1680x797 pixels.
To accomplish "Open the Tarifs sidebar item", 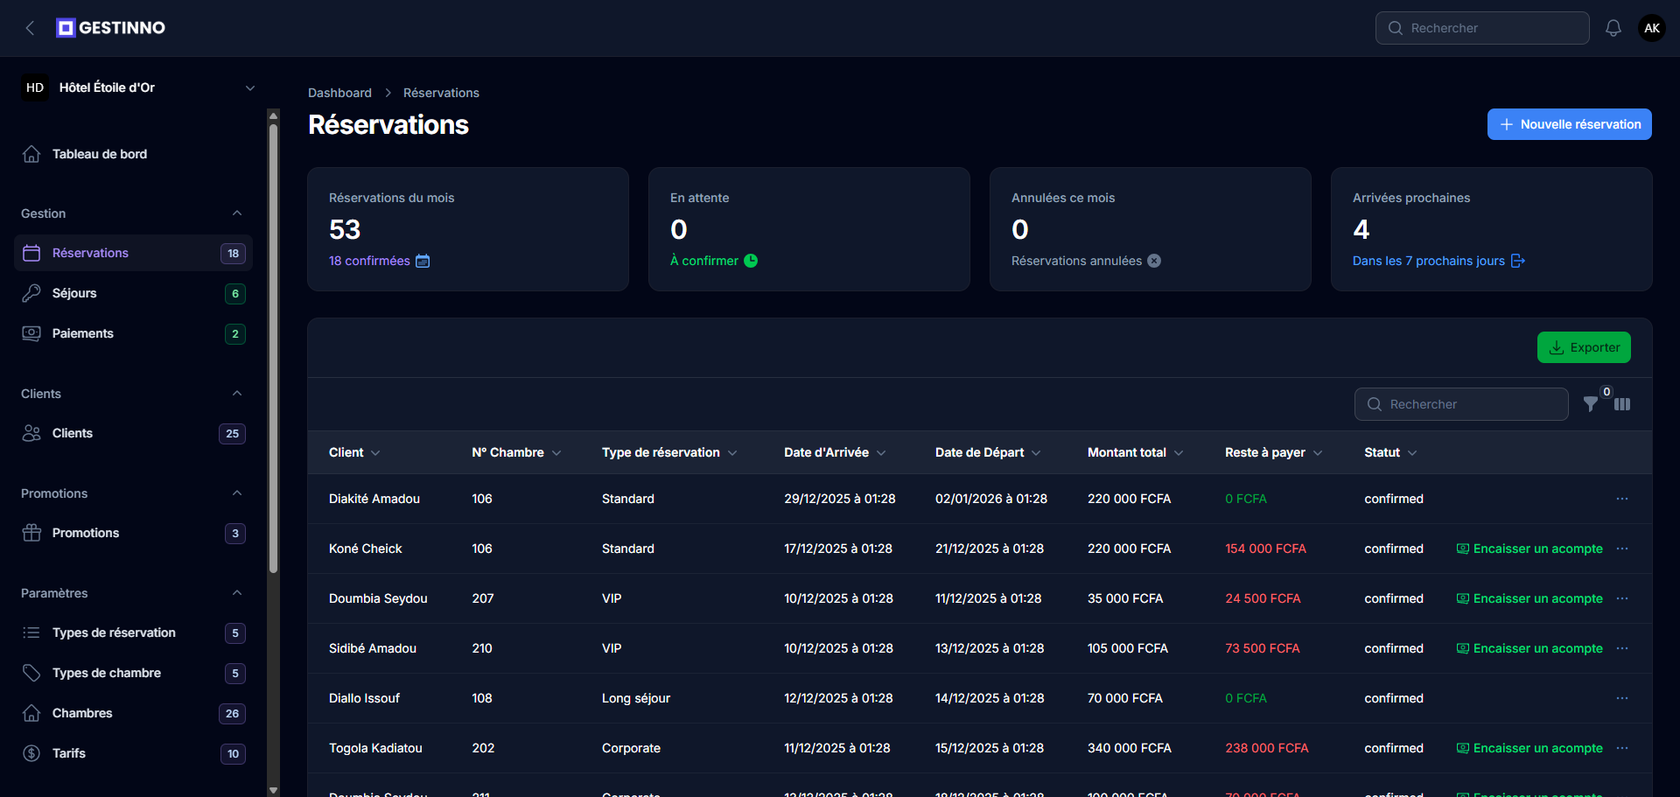I will pyautogui.click(x=133, y=753).
